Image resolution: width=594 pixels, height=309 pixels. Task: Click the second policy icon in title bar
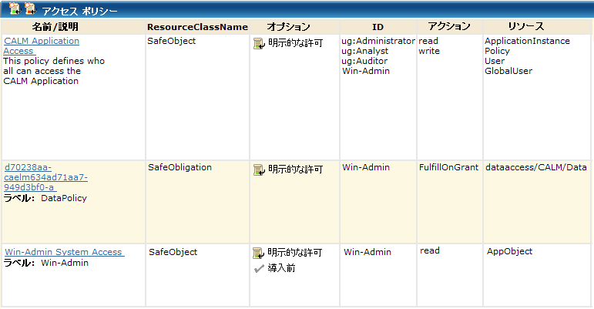(x=29, y=9)
